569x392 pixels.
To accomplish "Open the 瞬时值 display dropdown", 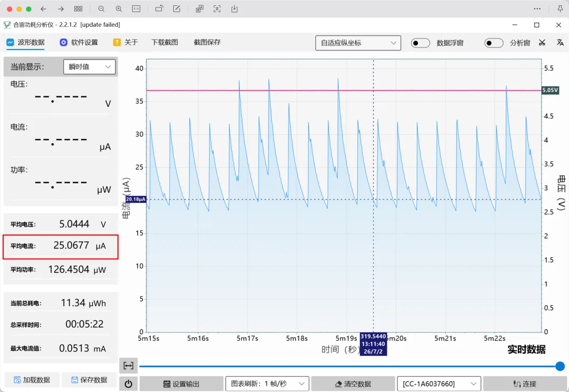I will click(x=89, y=67).
